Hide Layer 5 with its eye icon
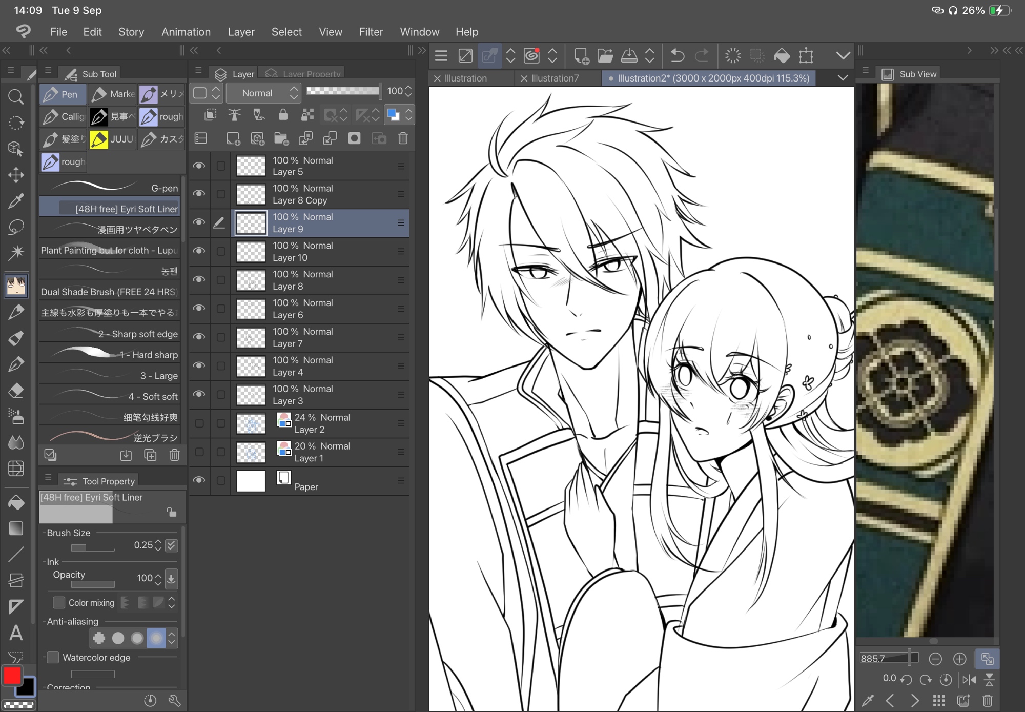1025x712 pixels. (x=199, y=166)
